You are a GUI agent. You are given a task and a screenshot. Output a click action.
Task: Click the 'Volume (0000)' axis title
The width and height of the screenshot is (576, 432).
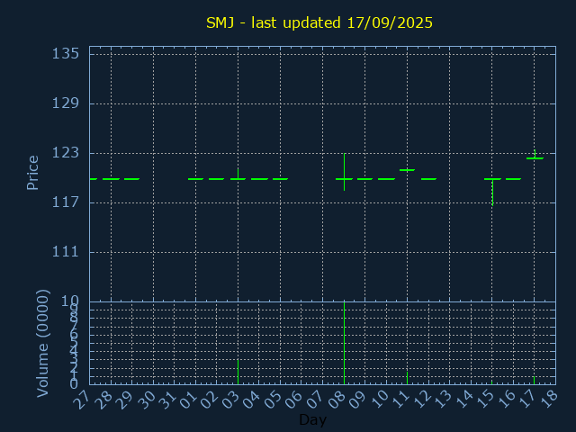42,344
